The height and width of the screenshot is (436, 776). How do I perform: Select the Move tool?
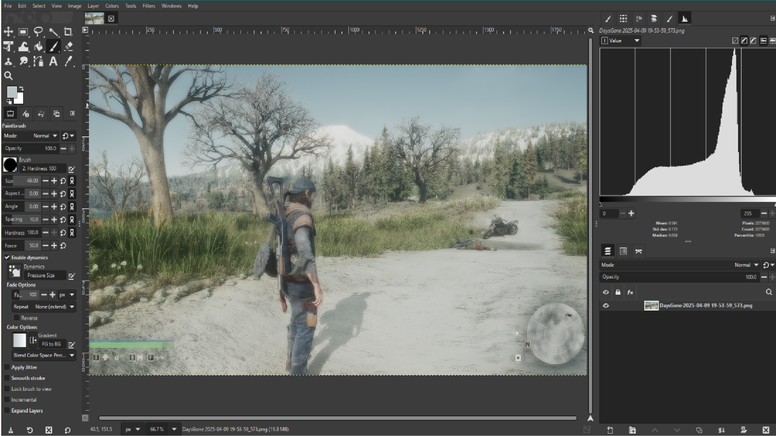8,32
